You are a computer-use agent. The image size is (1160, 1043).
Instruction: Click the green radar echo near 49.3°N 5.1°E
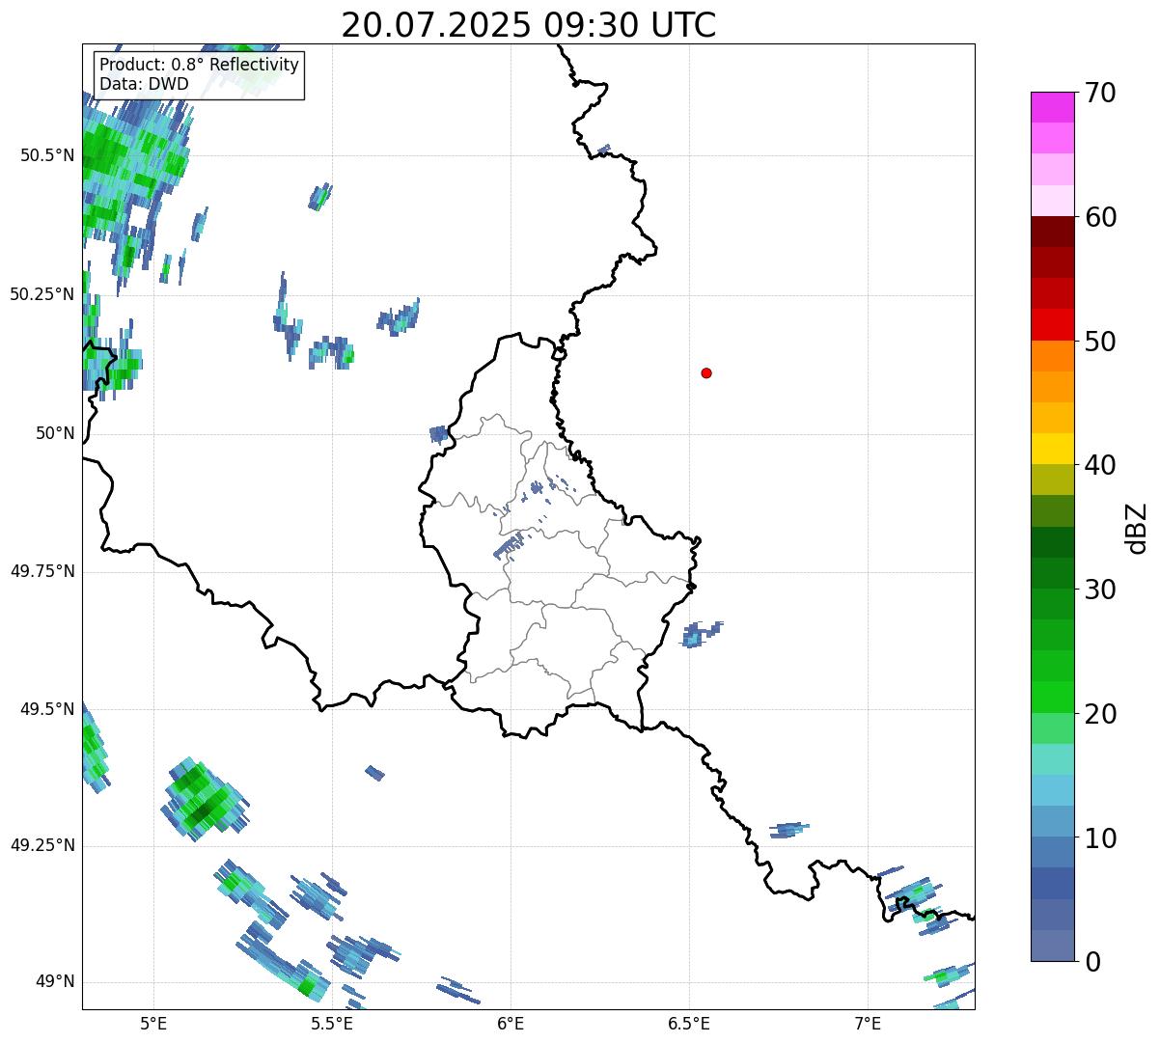205,799
